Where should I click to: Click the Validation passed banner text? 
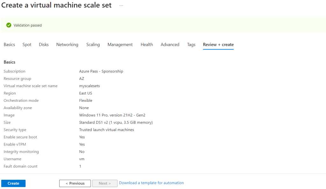coord(28,25)
